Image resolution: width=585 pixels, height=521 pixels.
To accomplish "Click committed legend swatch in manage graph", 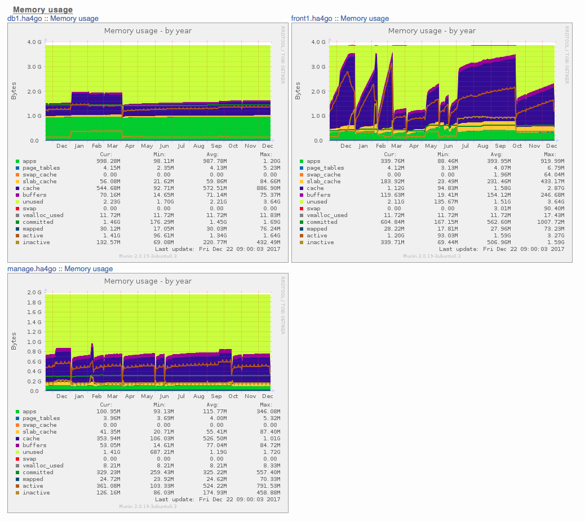I will [x=17, y=473].
